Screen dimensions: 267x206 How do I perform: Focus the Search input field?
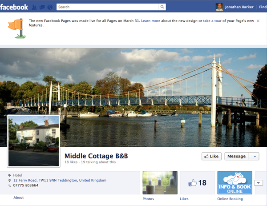[108, 7]
